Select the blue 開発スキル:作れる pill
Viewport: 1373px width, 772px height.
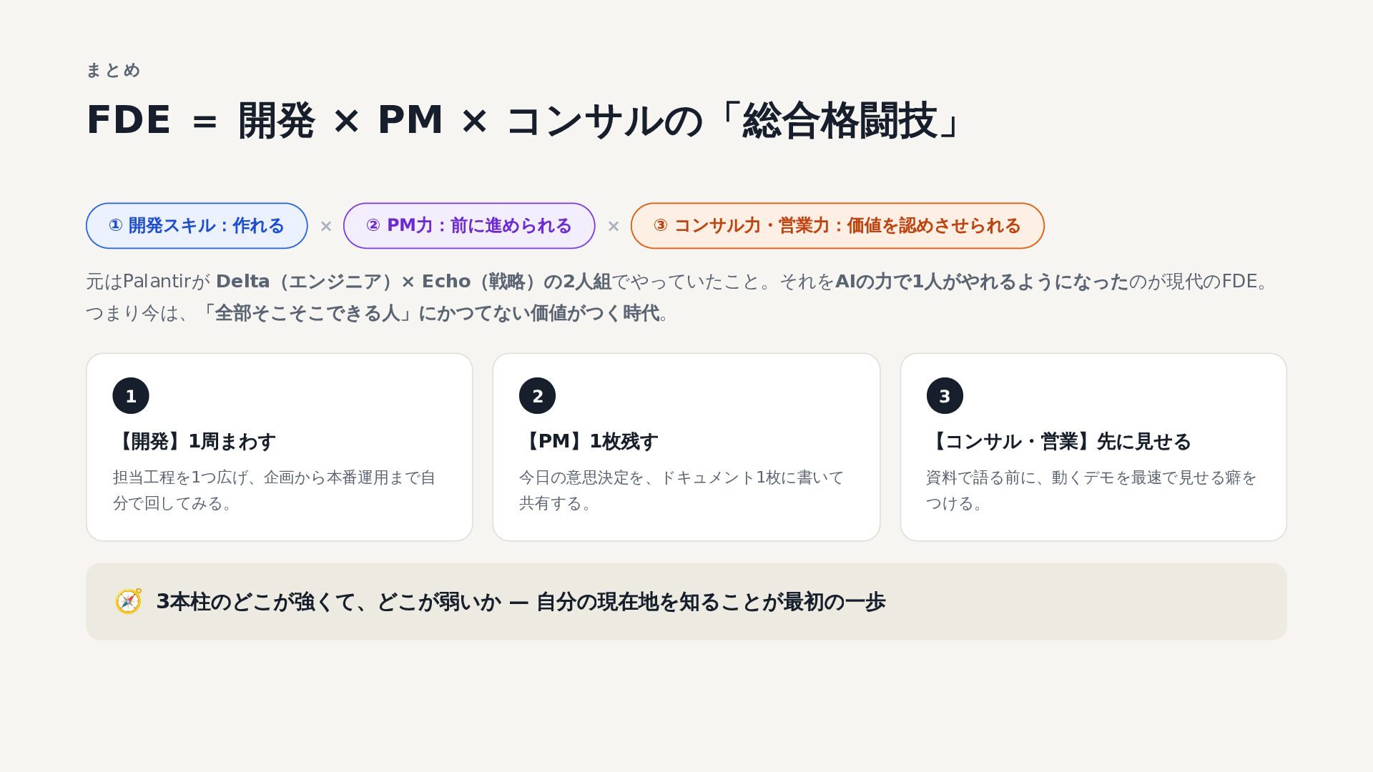(197, 226)
